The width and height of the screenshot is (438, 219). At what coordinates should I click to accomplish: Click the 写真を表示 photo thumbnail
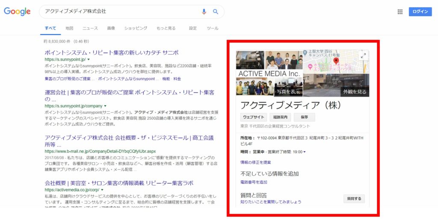point(288,87)
